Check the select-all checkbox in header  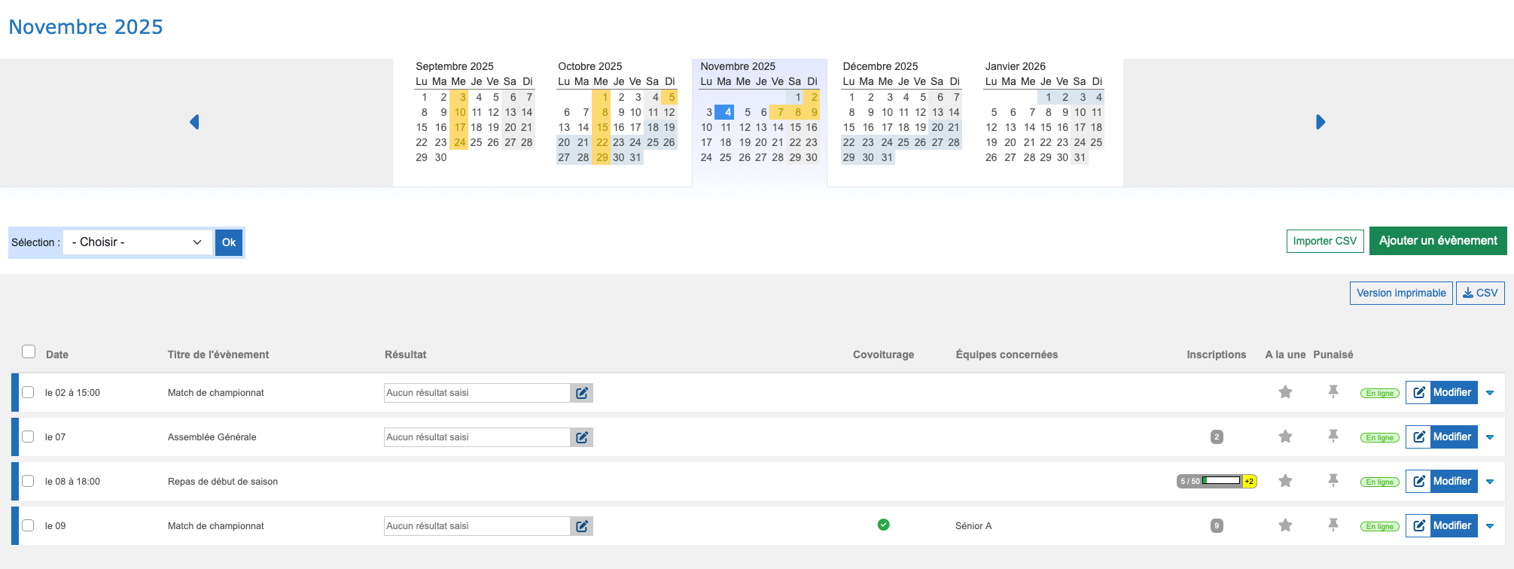[29, 351]
